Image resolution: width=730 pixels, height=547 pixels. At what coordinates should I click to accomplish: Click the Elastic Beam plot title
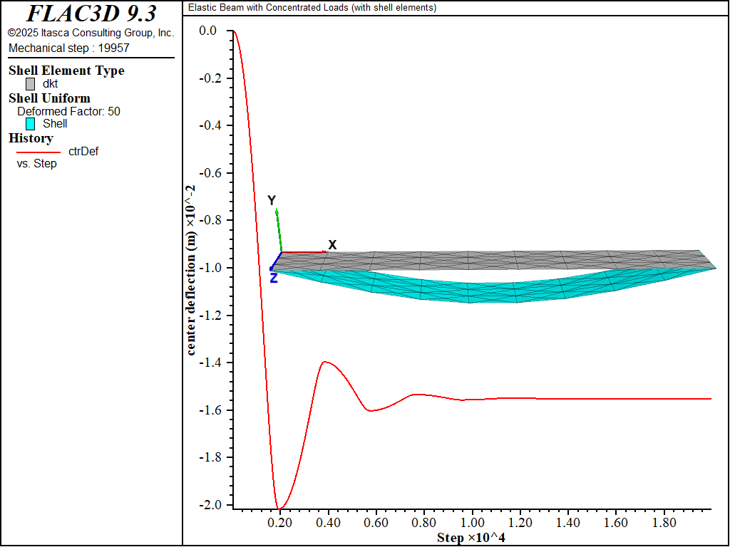pyautogui.click(x=312, y=8)
